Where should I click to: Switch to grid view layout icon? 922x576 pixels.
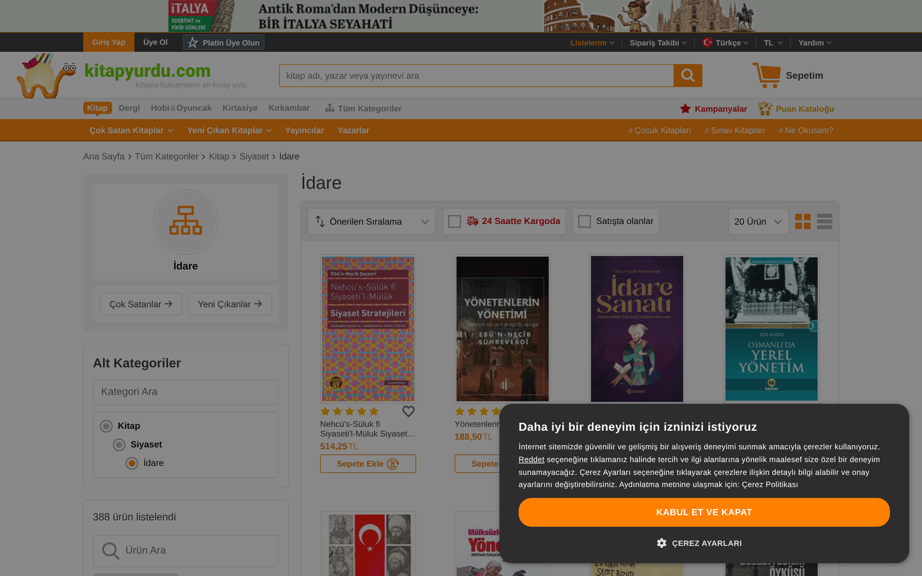pos(803,221)
